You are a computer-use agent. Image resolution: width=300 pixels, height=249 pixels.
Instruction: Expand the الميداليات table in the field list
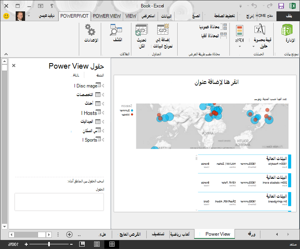click(x=103, y=122)
